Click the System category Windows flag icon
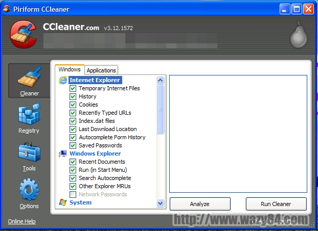Viewport: 318px width, 231px height. pos(63,202)
